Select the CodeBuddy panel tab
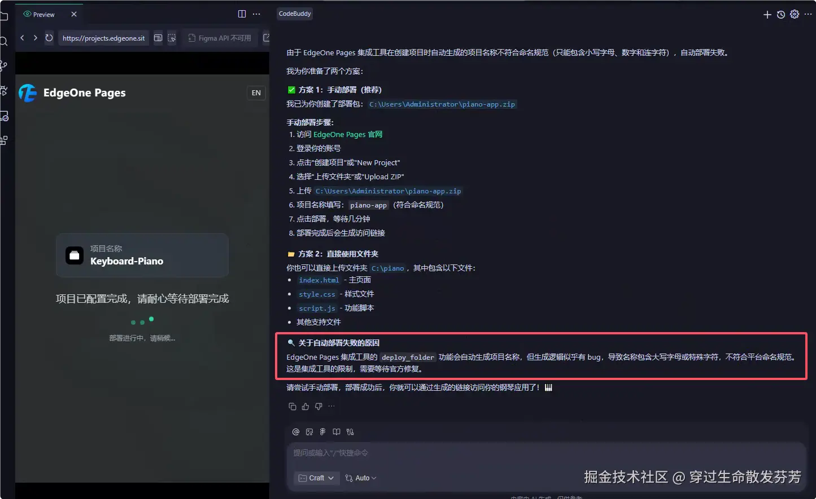 click(295, 14)
